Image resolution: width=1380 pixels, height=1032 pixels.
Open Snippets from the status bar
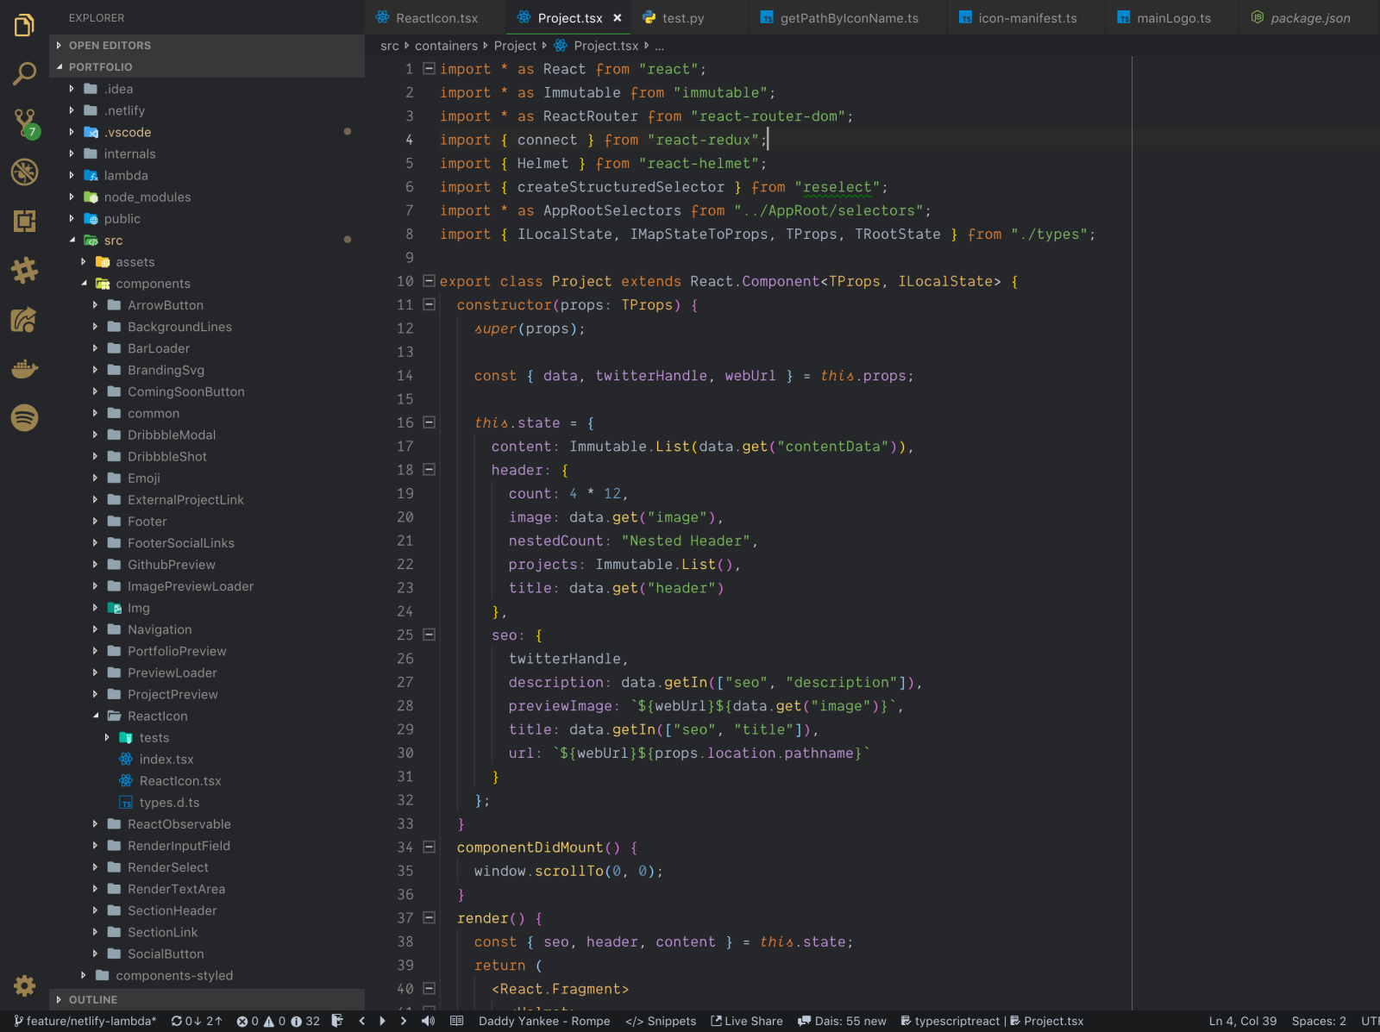[661, 1021]
